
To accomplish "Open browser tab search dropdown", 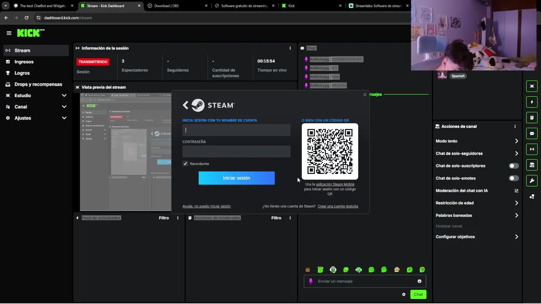I will tap(5, 6).
